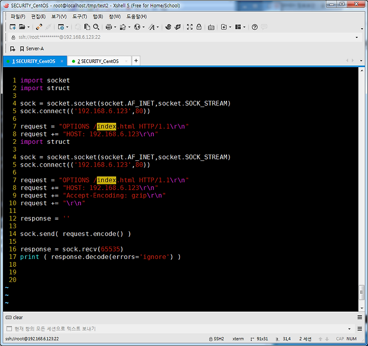Launch Xftp via the swirl icon

click(168, 27)
